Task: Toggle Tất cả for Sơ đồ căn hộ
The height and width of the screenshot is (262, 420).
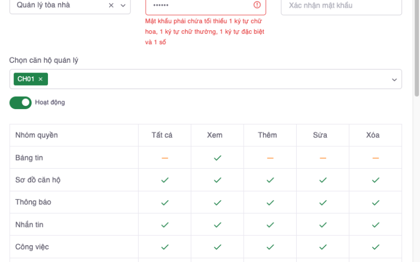Action: (x=164, y=180)
